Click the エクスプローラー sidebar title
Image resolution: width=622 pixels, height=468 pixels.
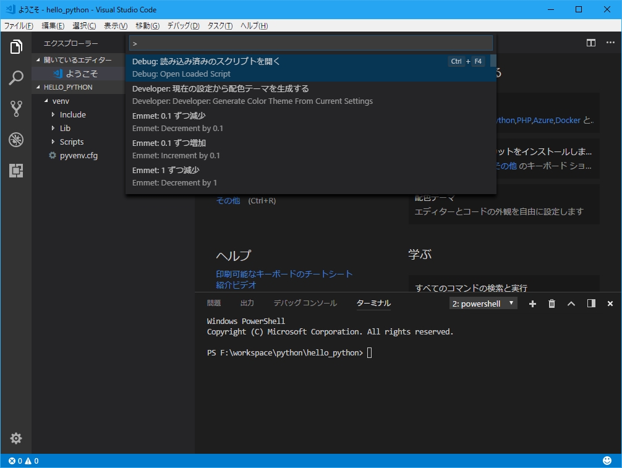point(70,43)
